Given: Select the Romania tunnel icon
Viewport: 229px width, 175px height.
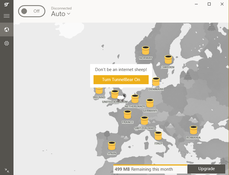Looking at the screenshot, I should (x=193, y=130).
